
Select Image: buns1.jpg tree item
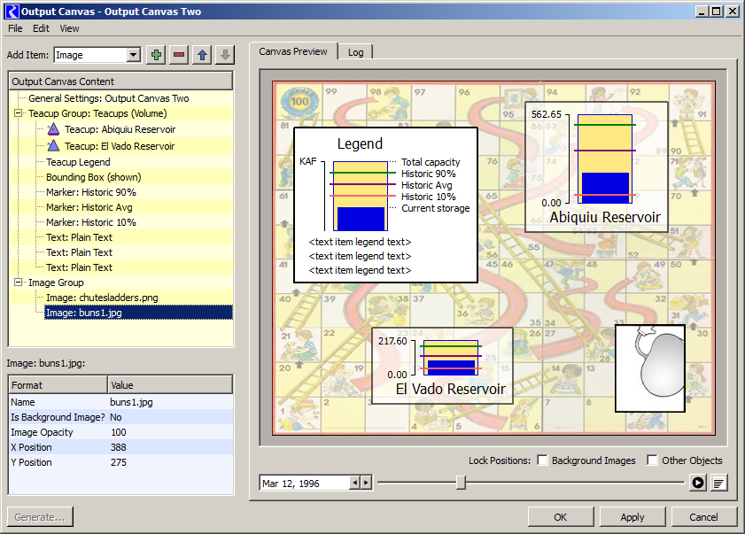tap(138, 313)
